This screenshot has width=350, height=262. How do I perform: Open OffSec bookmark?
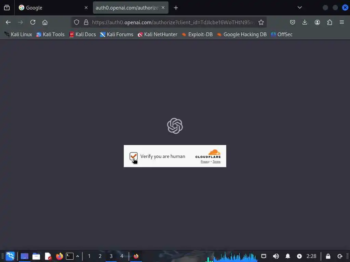[282, 34]
